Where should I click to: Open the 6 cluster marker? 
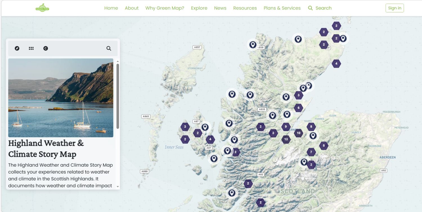[298, 108]
